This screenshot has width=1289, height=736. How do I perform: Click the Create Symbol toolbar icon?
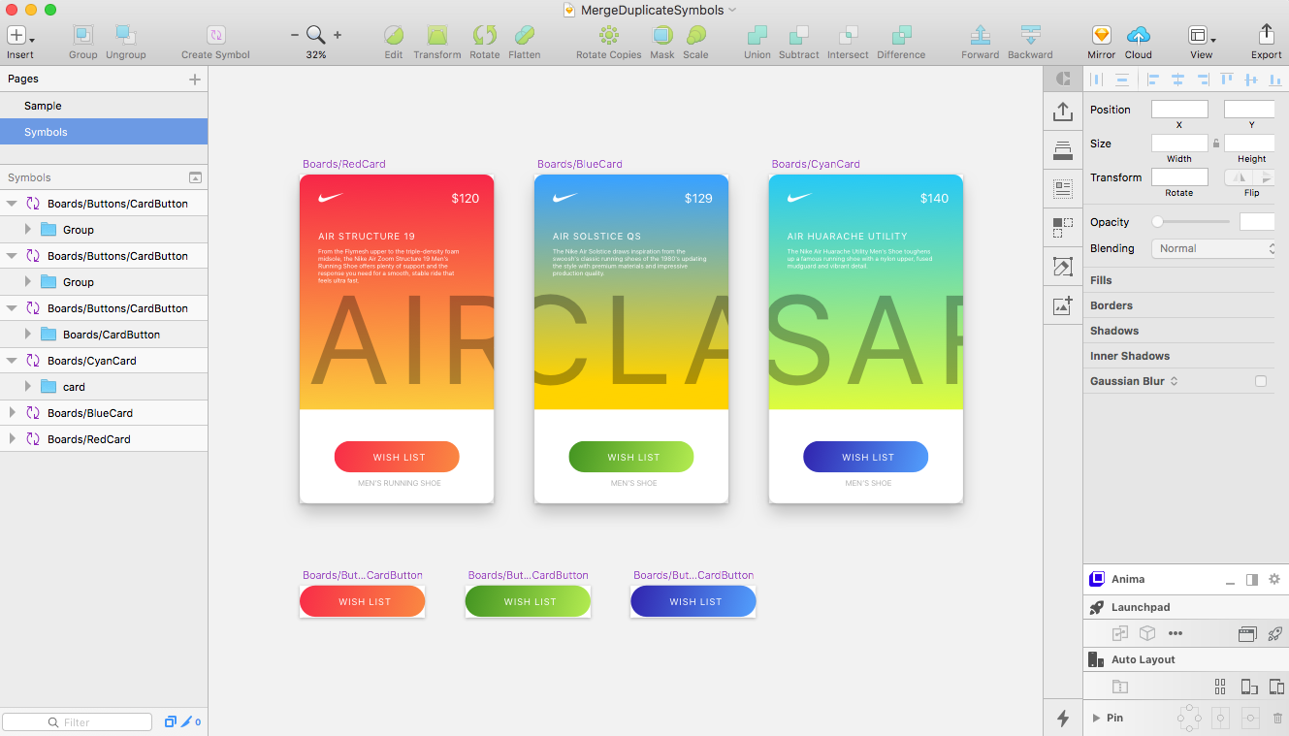coord(215,36)
